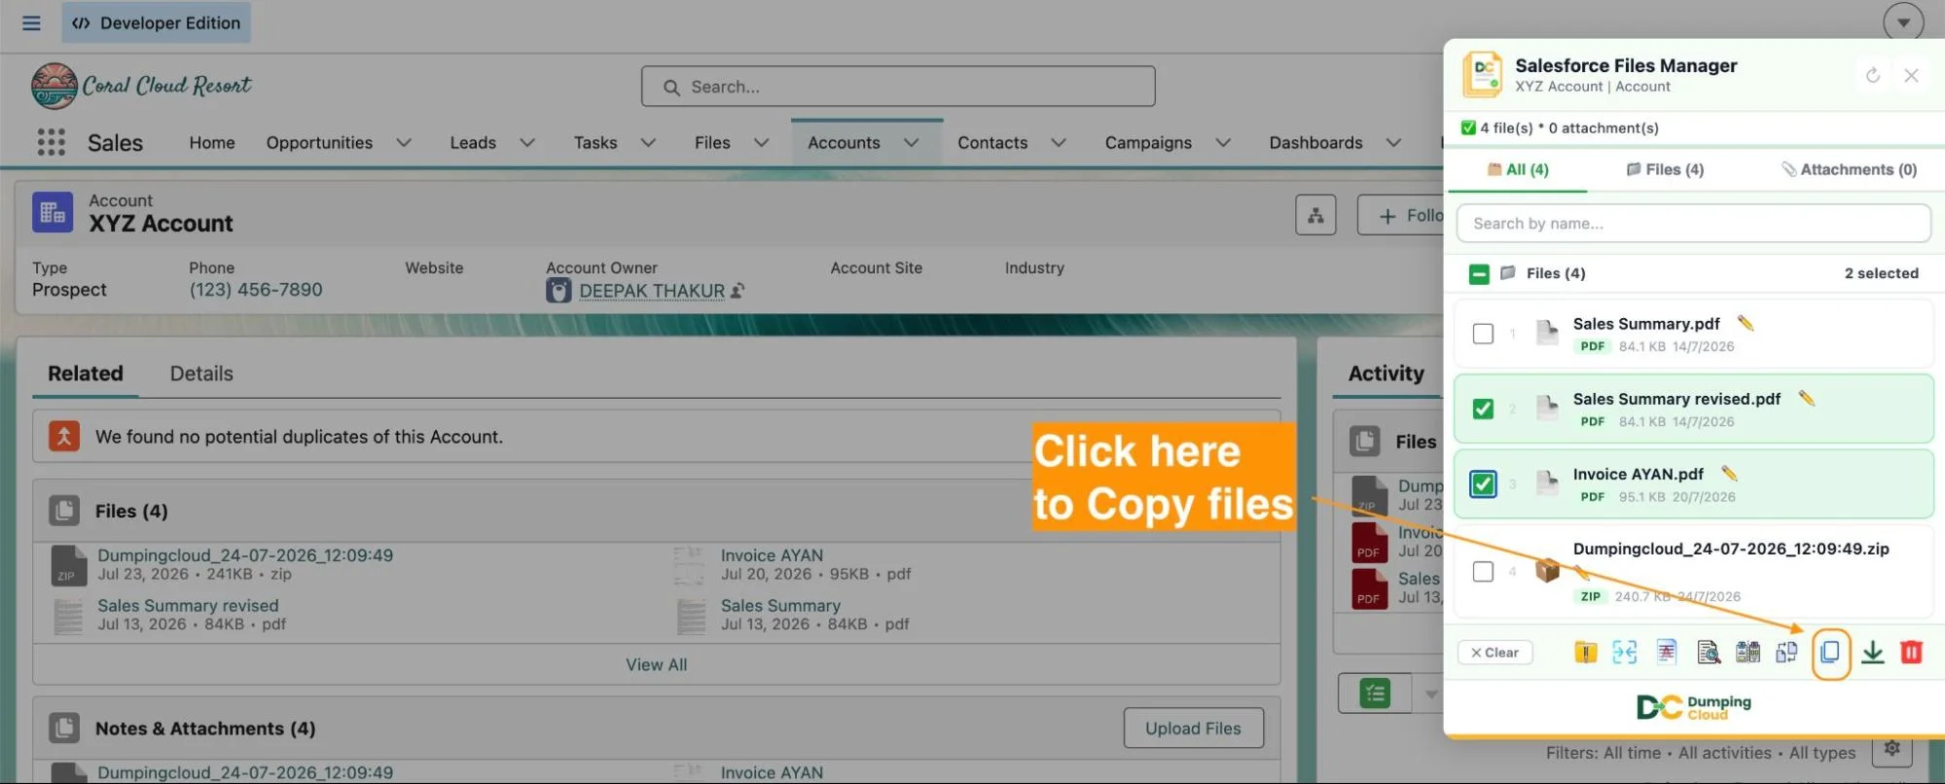Click View All under Files
Viewport: 1945px width, 784px height.
tap(656, 664)
